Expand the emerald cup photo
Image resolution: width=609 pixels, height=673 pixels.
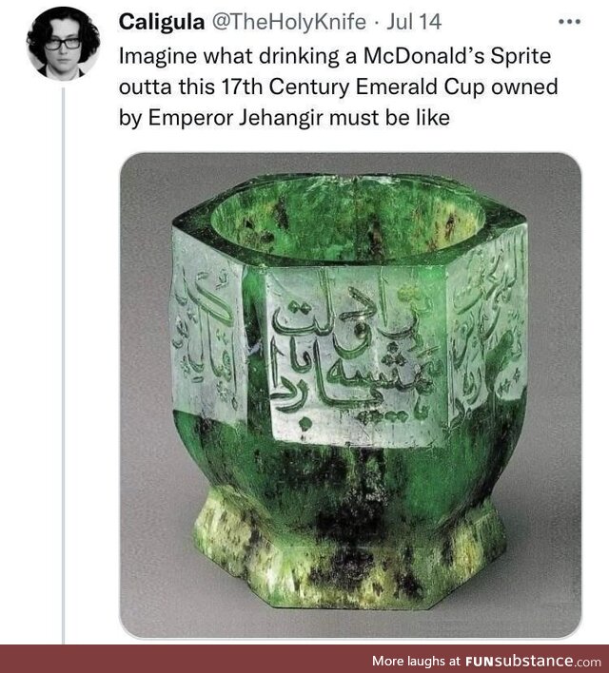click(x=349, y=394)
